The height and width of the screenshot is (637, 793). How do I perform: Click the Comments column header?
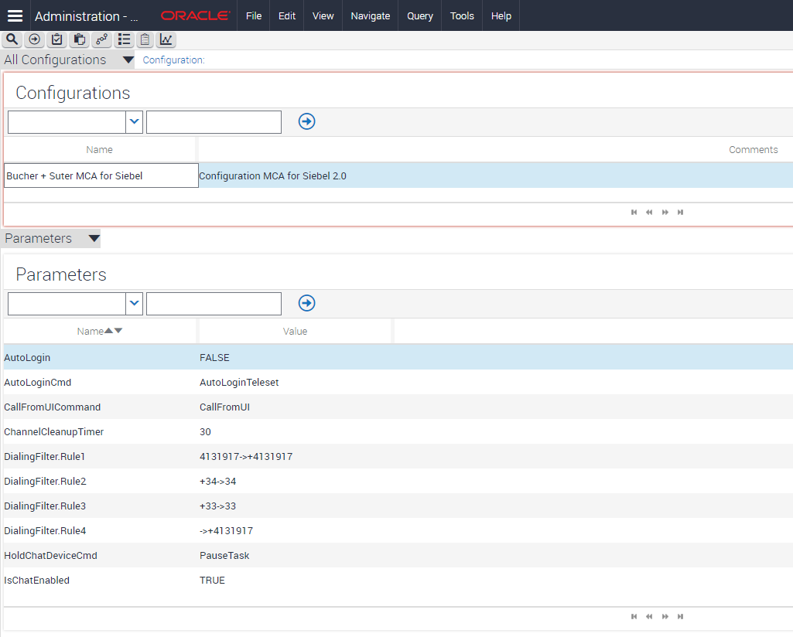(753, 149)
